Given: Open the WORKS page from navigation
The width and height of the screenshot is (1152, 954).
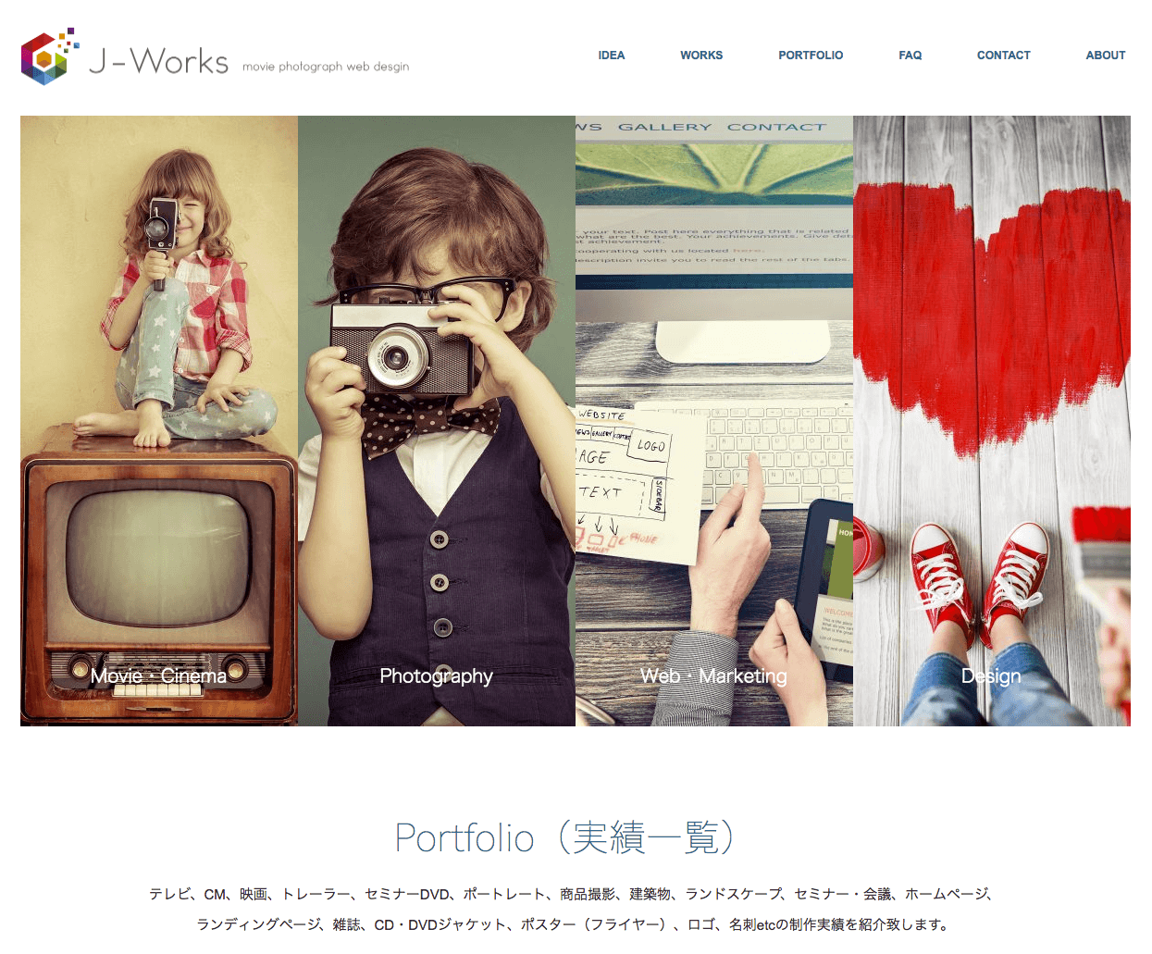Looking at the screenshot, I should 701,56.
